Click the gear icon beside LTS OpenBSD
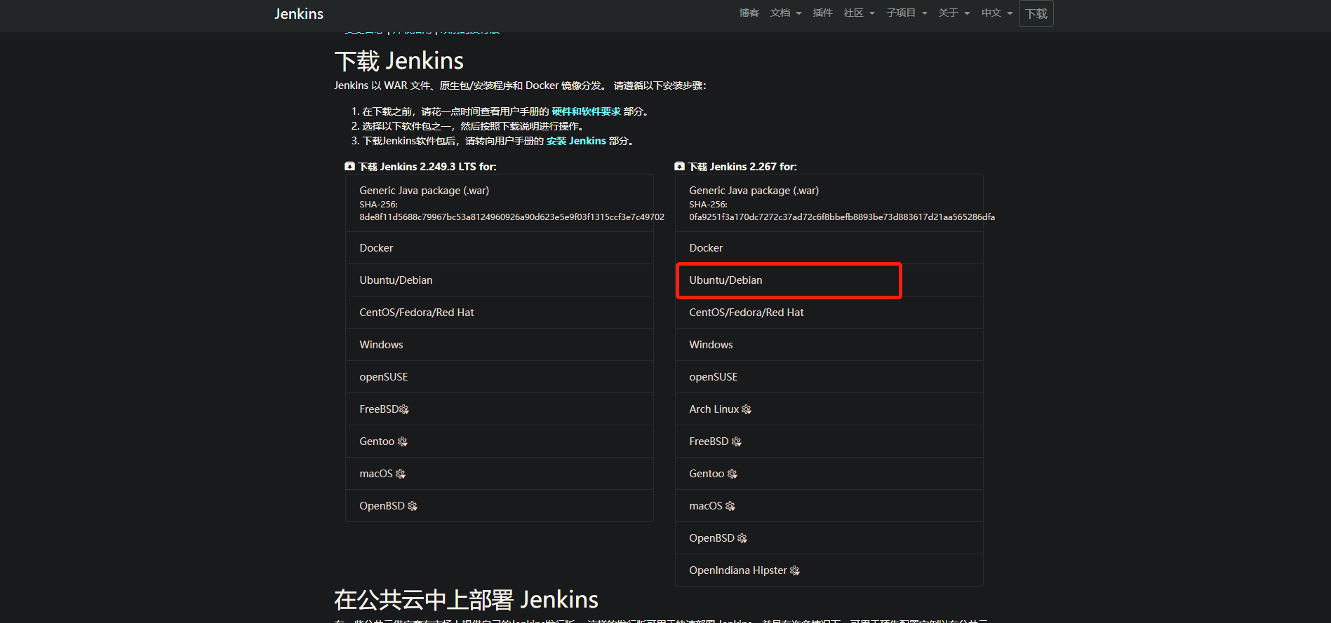 click(413, 506)
